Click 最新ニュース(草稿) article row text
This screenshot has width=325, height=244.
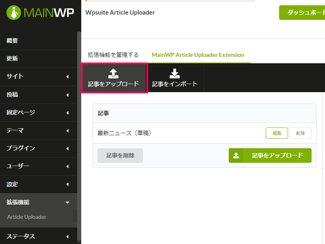click(x=124, y=133)
